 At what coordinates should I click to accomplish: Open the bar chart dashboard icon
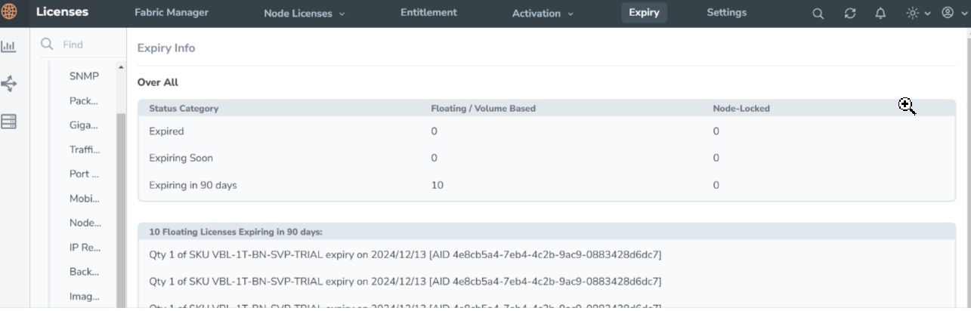pos(8,47)
